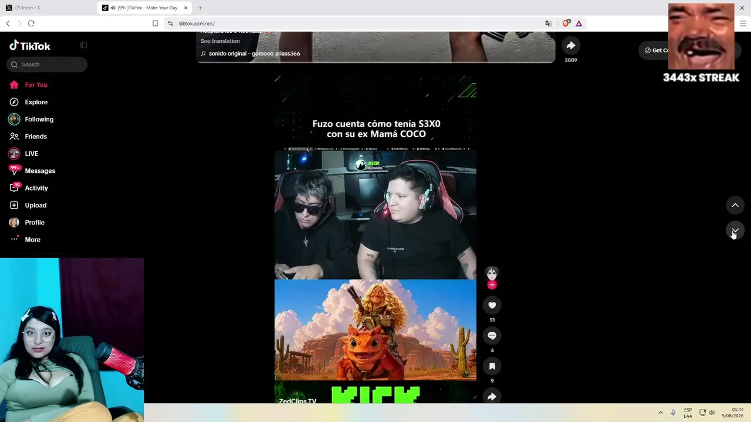The width and height of the screenshot is (751, 422).
Task: Like the Fuzo video with heart icon
Action: click(x=492, y=305)
